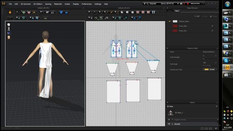
Task: Select the rectangle pattern creation tool
Action: (x=127, y=12)
